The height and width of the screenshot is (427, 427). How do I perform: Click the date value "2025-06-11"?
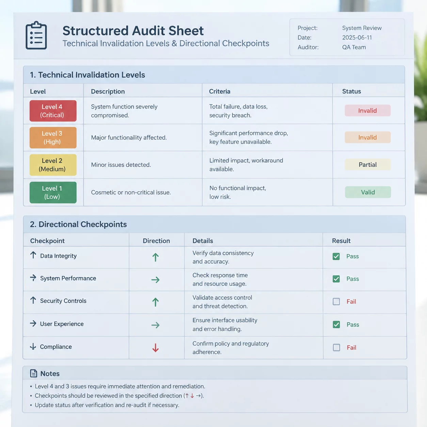point(357,37)
